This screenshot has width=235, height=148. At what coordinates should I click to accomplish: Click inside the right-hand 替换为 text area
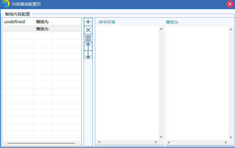point(197,82)
